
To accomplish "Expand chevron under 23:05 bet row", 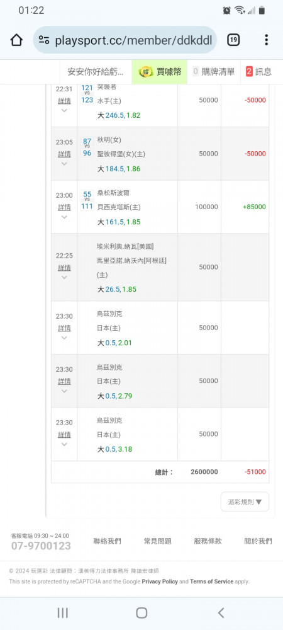I will (x=64, y=164).
